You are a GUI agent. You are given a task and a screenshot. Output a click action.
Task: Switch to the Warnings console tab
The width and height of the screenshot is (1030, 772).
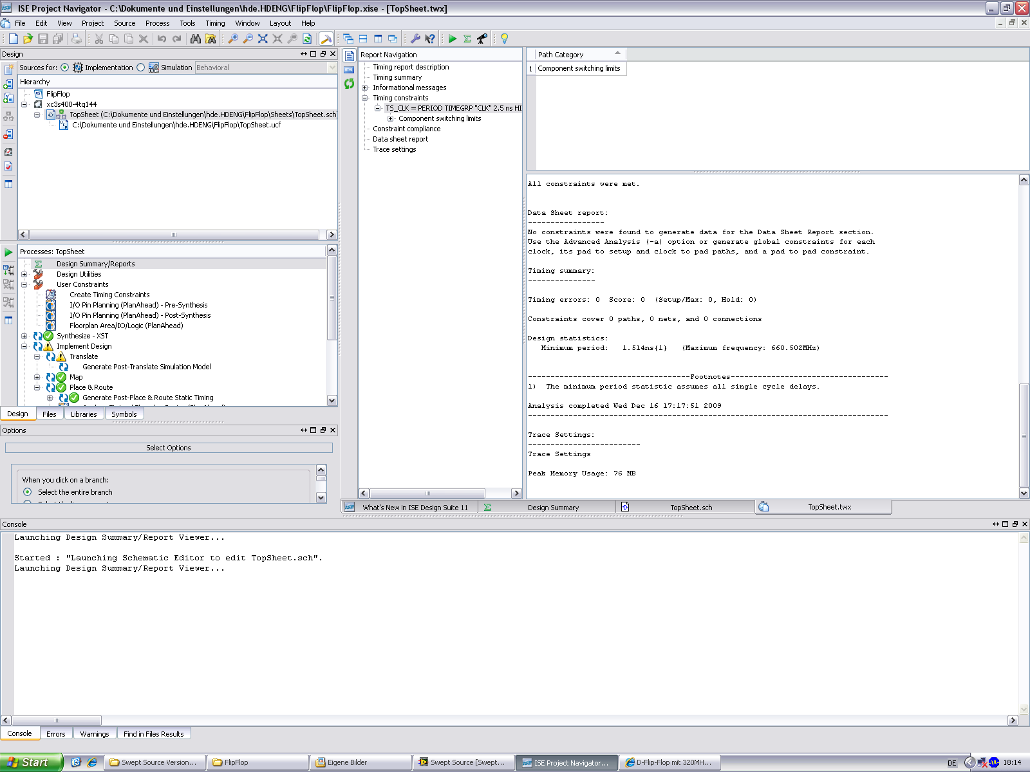click(95, 734)
